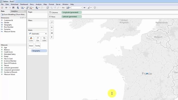Open the Window menu

click(65, 4)
